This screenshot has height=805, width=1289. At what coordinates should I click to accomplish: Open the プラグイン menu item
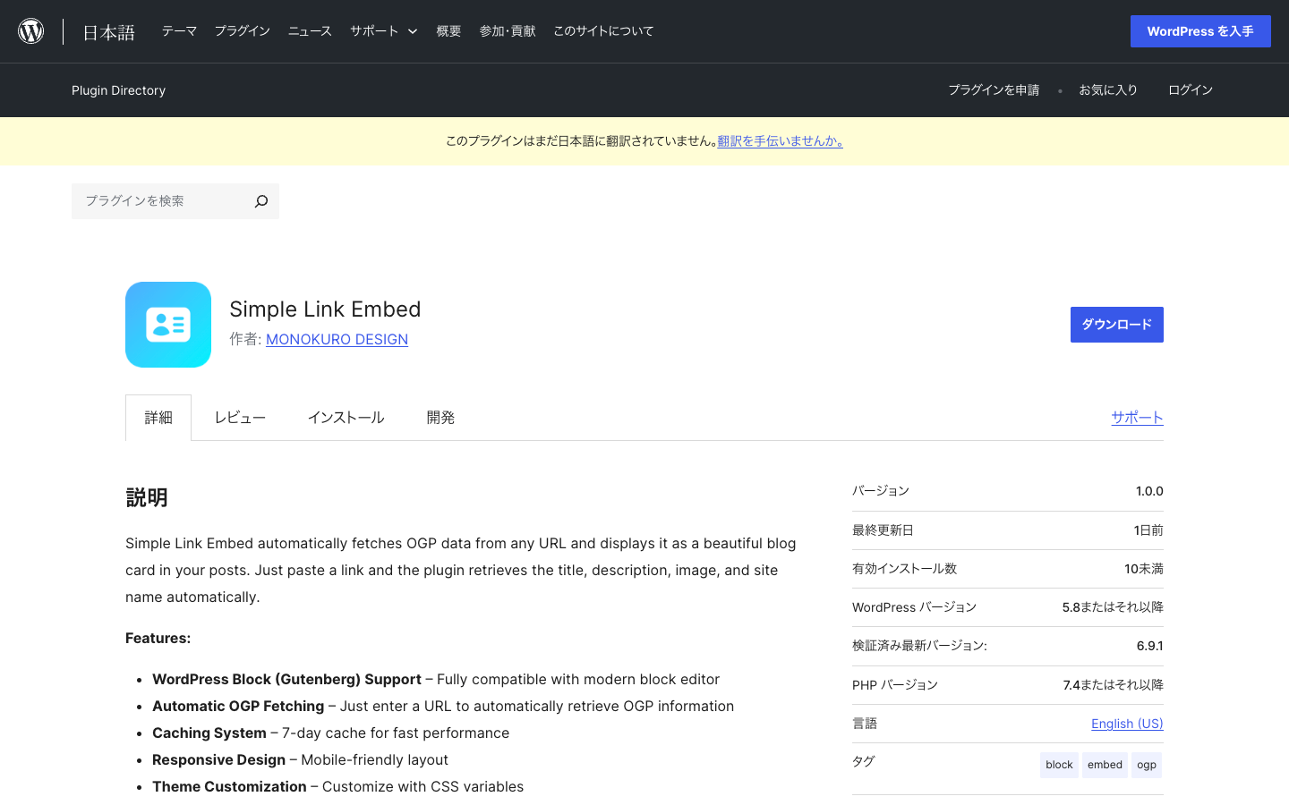(242, 31)
